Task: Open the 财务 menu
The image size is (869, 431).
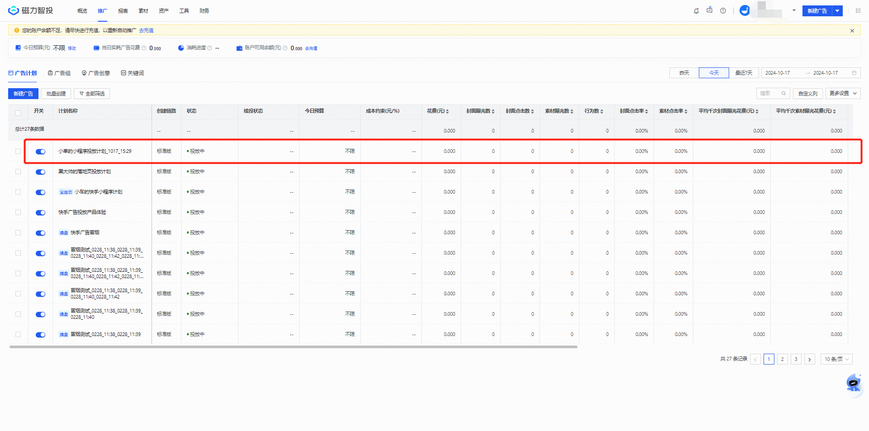Action: click(x=204, y=11)
